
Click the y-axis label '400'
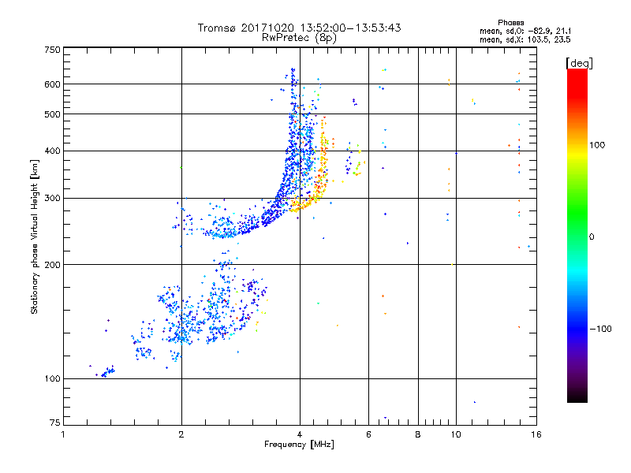coord(52,151)
